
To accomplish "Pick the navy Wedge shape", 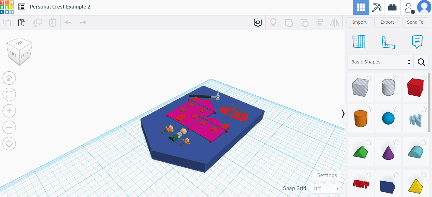I will (388, 186).
